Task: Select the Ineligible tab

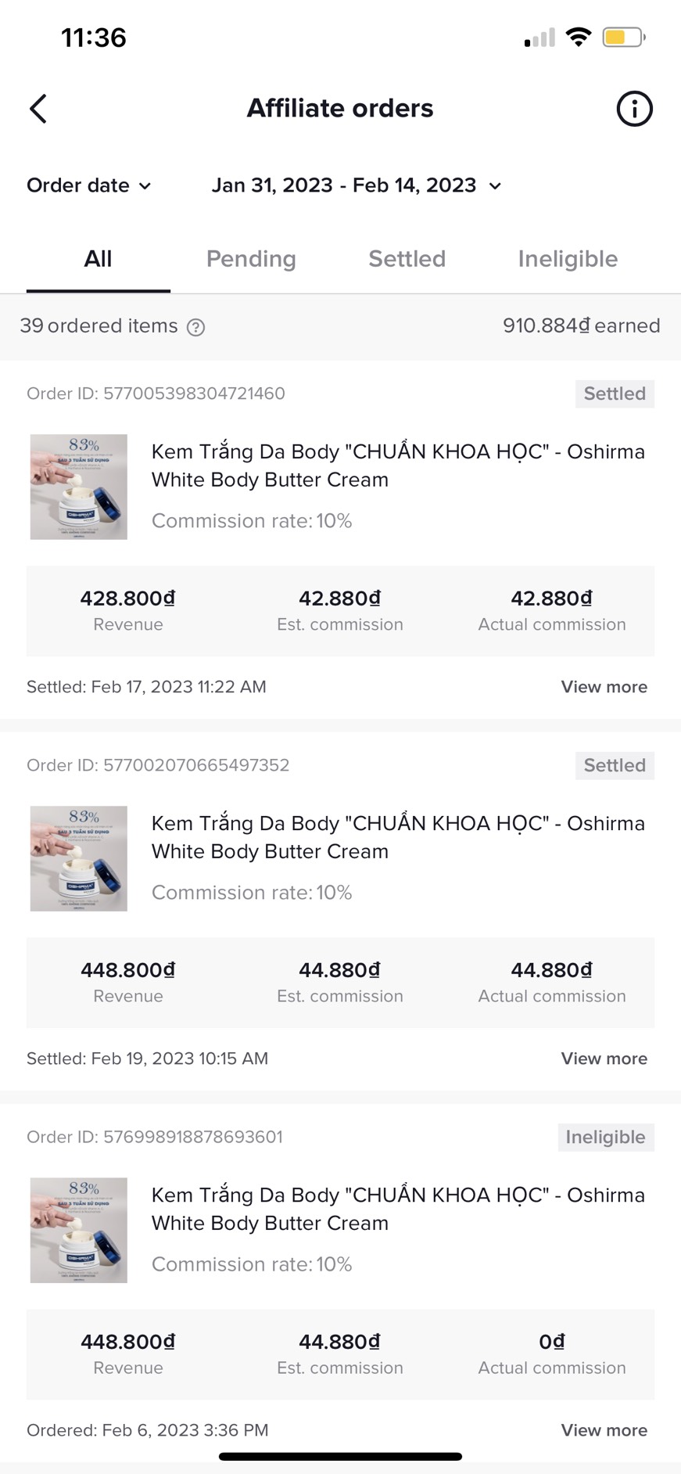Action: tap(568, 259)
